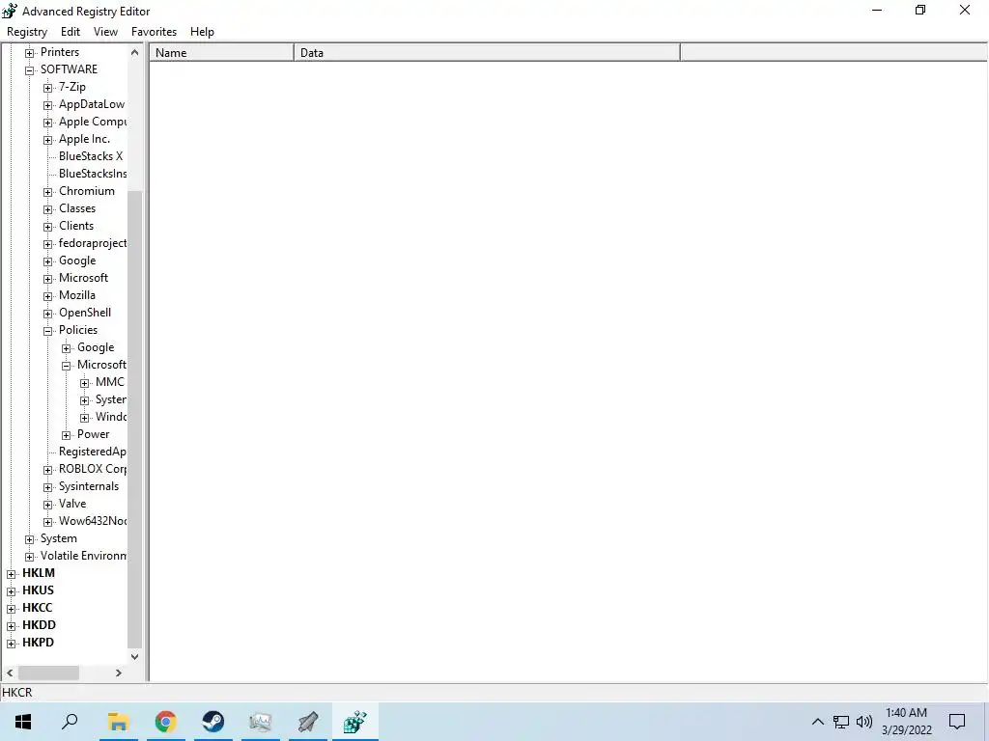Expand the AppDataLow key
Image resolution: width=989 pixels, height=741 pixels.
click(47, 105)
